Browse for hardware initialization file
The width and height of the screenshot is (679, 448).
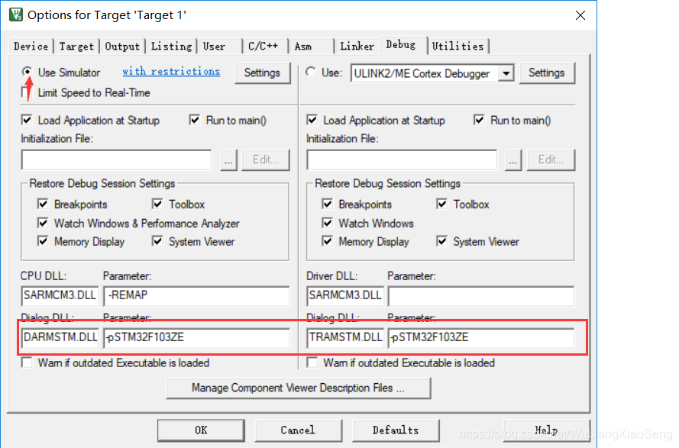[513, 160]
